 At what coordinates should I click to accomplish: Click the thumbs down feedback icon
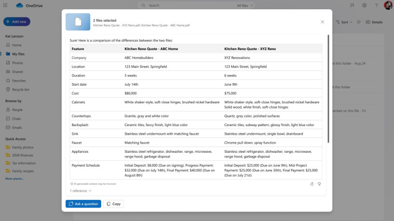point(319,184)
